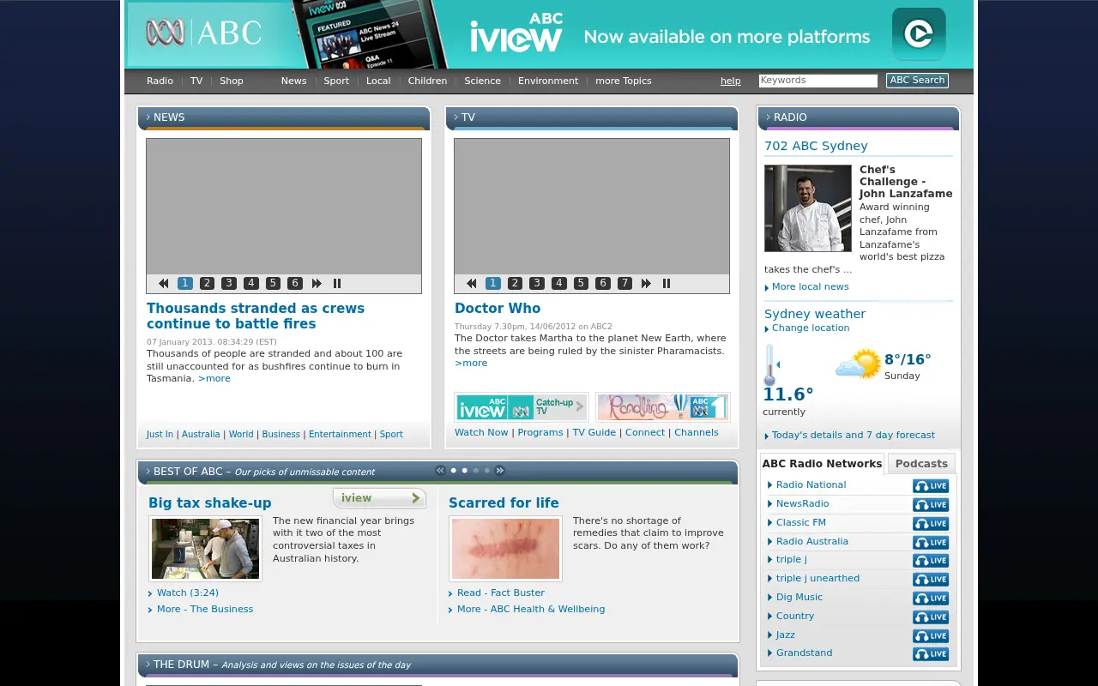Open Change location weather link
1098x686 pixels.
[x=811, y=328]
